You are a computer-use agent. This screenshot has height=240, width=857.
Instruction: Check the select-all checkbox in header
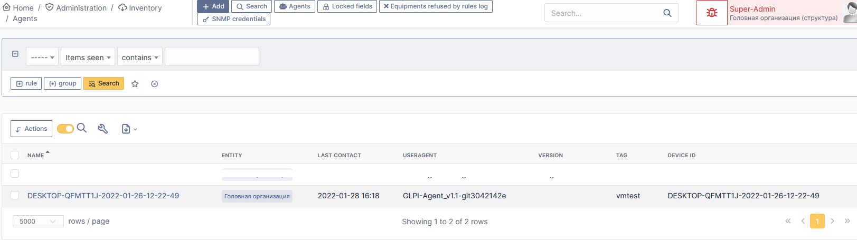pyautogui.click(x=15, y=155)
